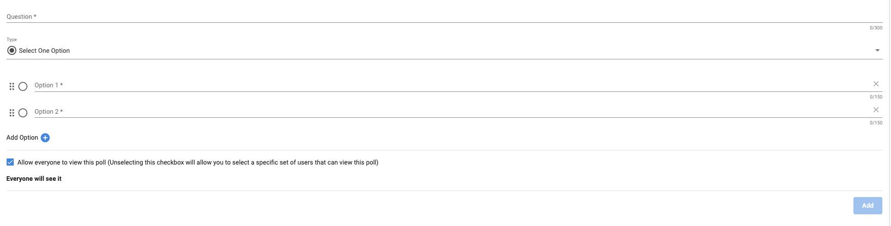Click the Allow everyone checkbox description text

pyautogui.click(x=198, y=163)
